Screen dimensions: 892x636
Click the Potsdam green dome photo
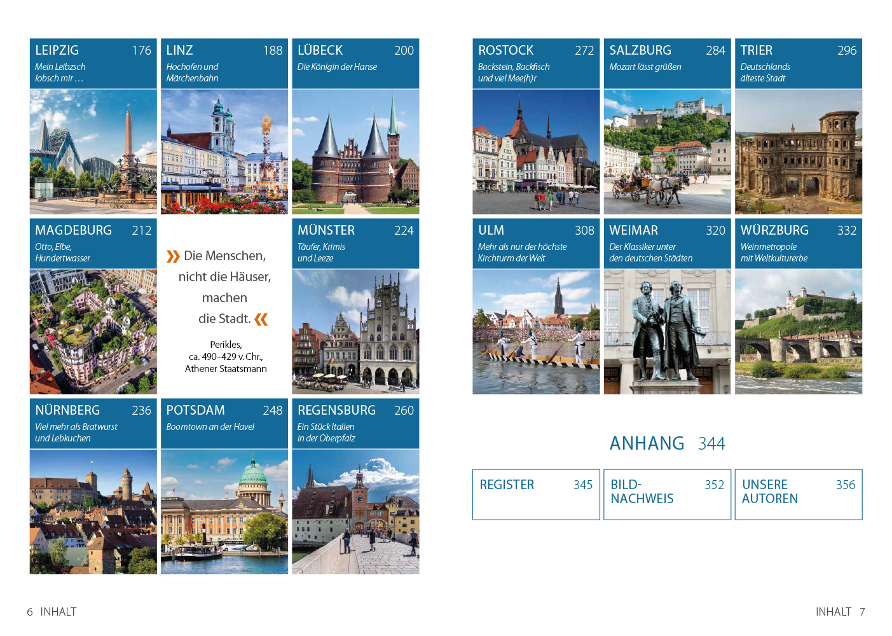point(224,511)
